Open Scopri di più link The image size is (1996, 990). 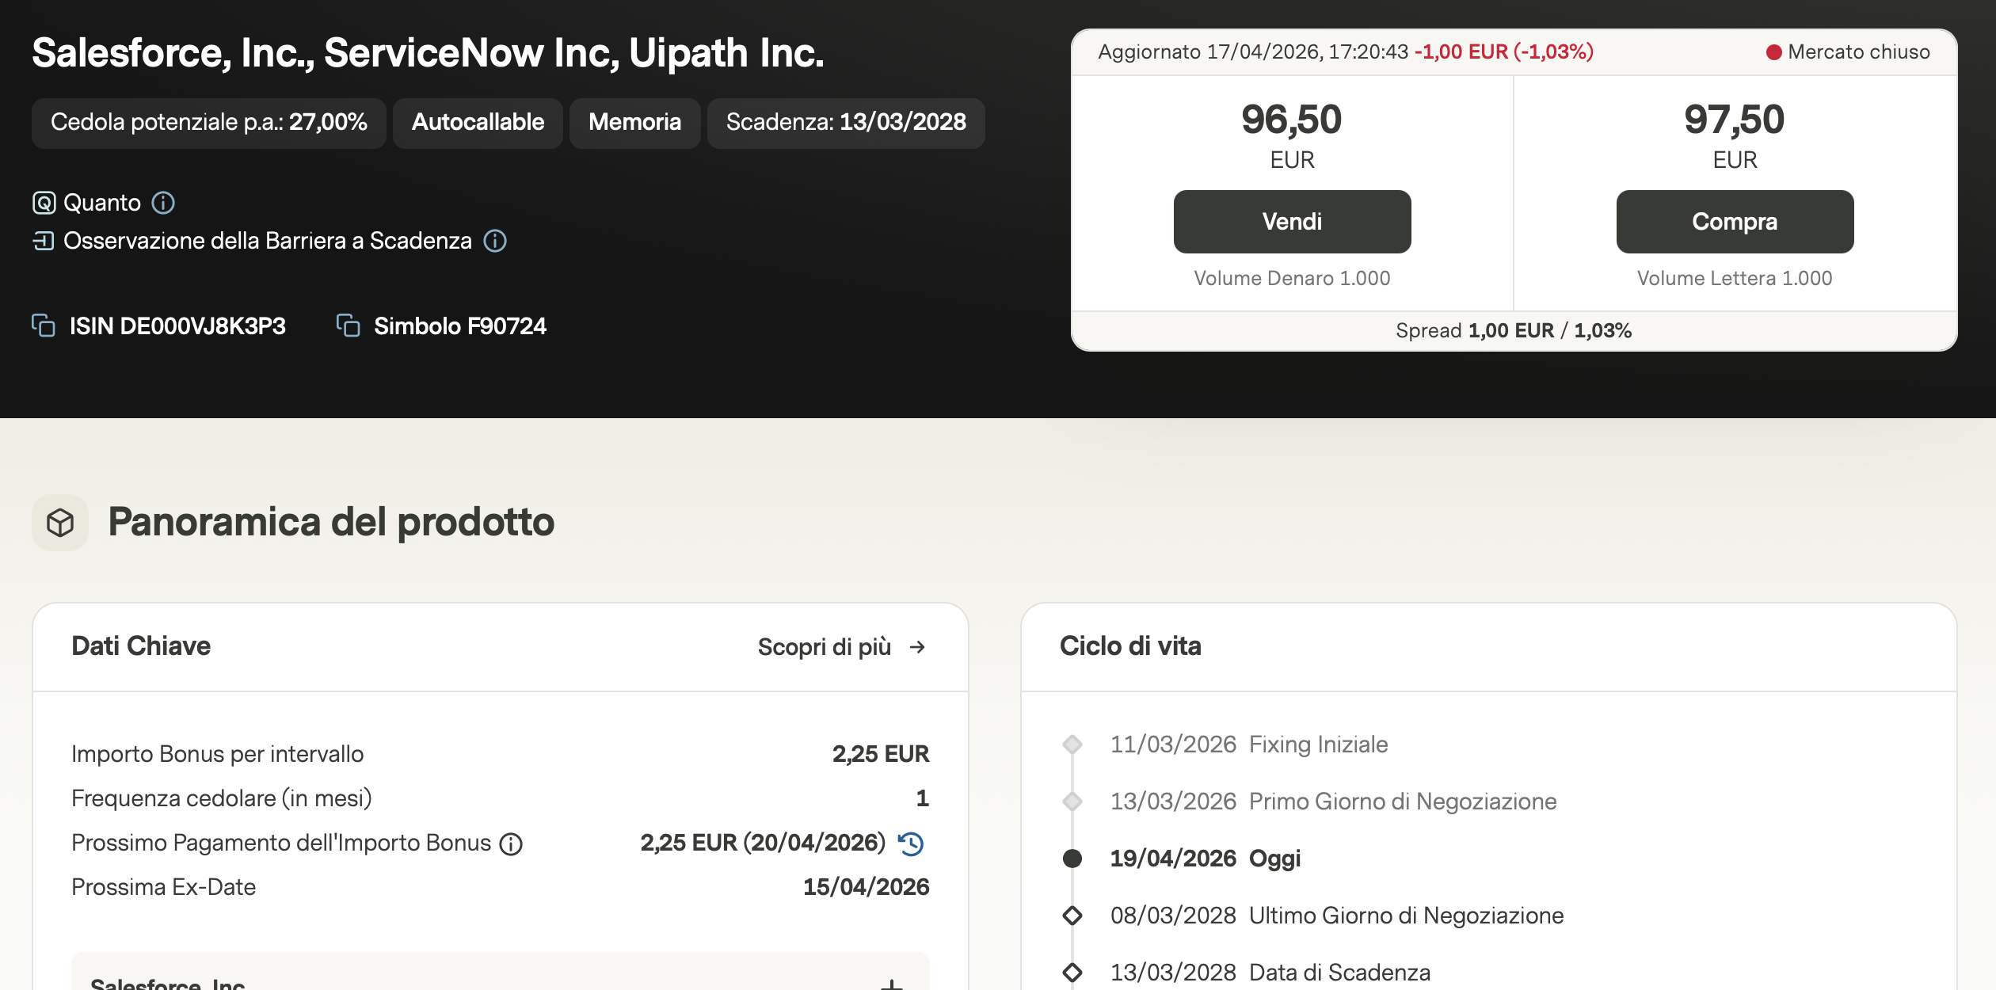[841, 647]
